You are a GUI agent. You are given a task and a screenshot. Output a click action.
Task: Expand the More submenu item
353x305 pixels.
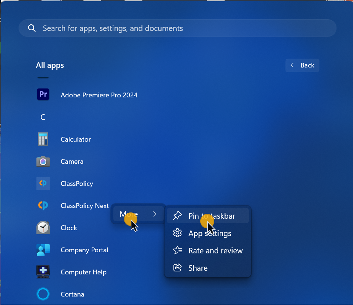pyautogui.click(x=138, y=214)
